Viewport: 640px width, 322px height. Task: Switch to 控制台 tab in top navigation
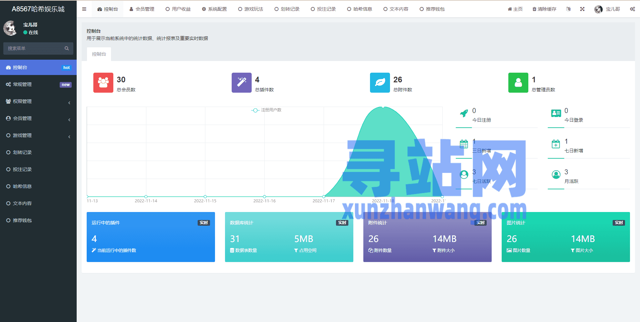tap(108, 9)
